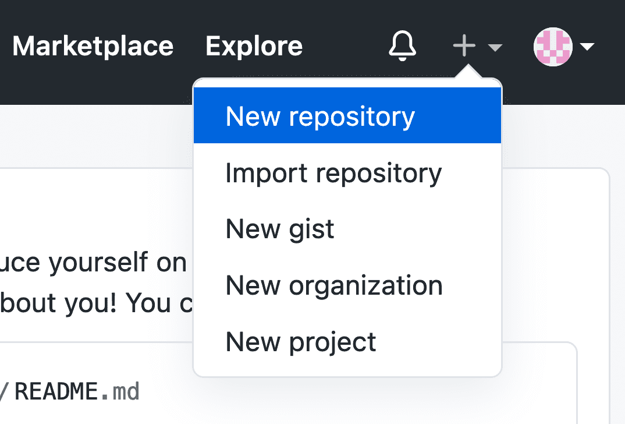Click empty dark header space left of Marketplace
This screenshot has width=625, height=424.
pyautogui.click(x=5, y=47)
